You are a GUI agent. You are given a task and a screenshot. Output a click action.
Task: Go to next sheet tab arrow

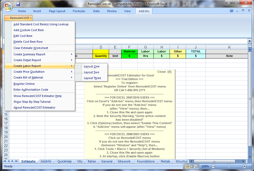(12, 161)
